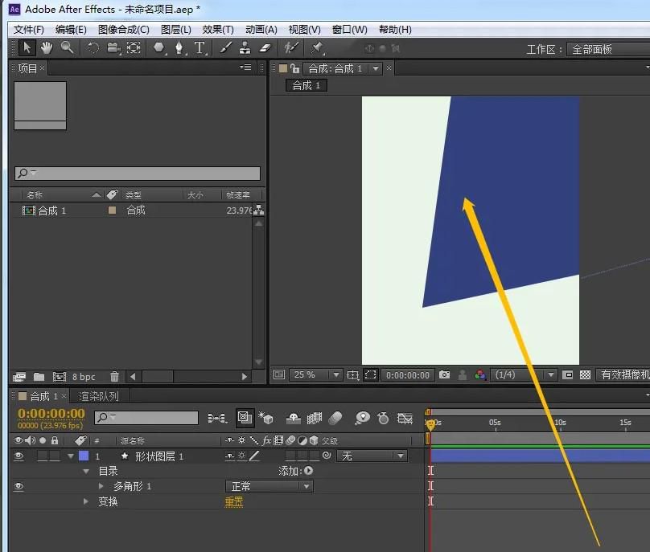Open the 合成: 合成 1 viewer tab dropdown arrow
The image size is (650, 552).
coord(376,68)
